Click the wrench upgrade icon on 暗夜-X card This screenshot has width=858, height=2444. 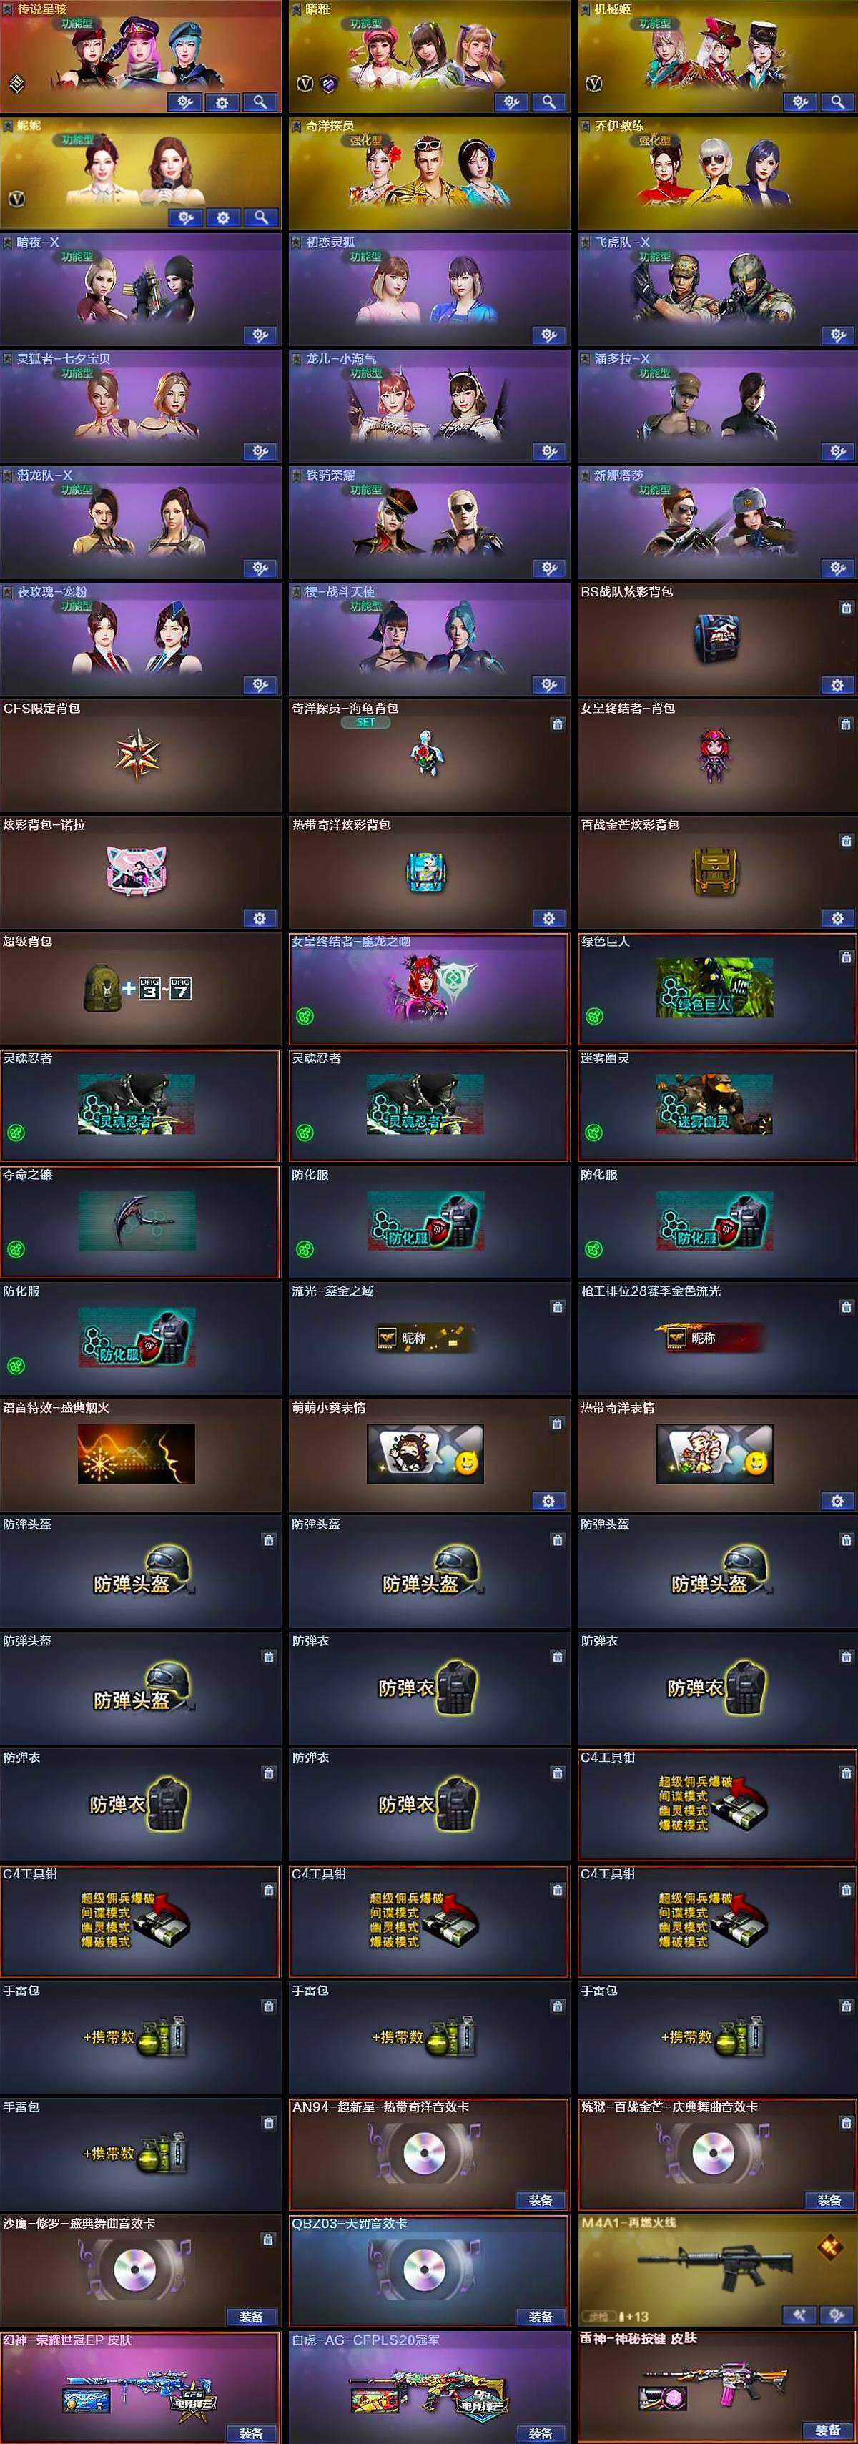(x=259, y=335)
